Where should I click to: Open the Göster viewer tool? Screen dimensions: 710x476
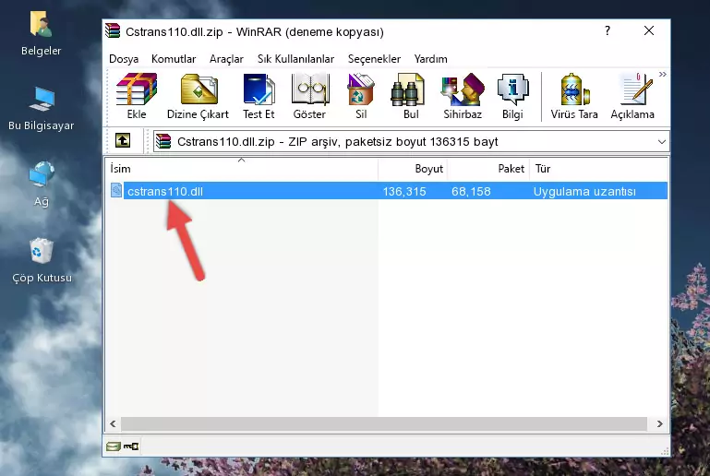(x=309, y=96)
